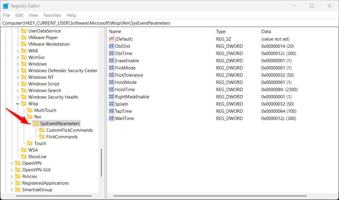Screen dimensions: 339x200
Task: Click the data 0x000008fc (2300)
Action: 279,89
